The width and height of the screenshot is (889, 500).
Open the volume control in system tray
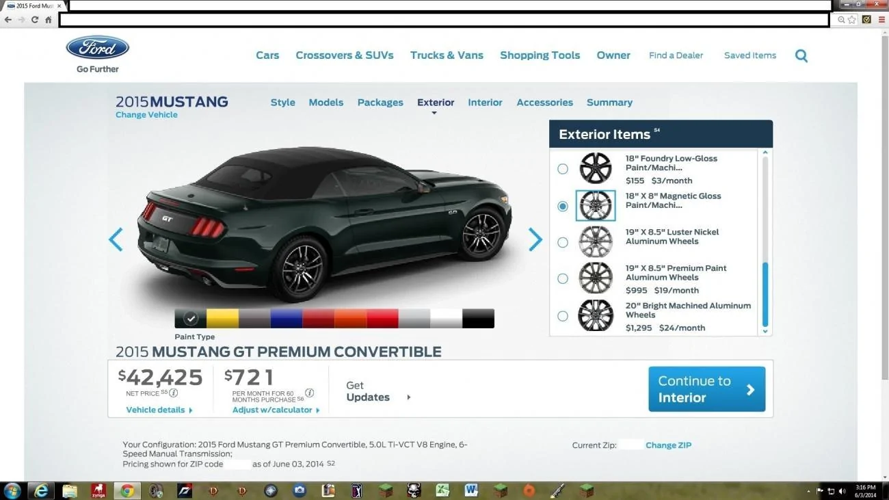pos(842,491)
